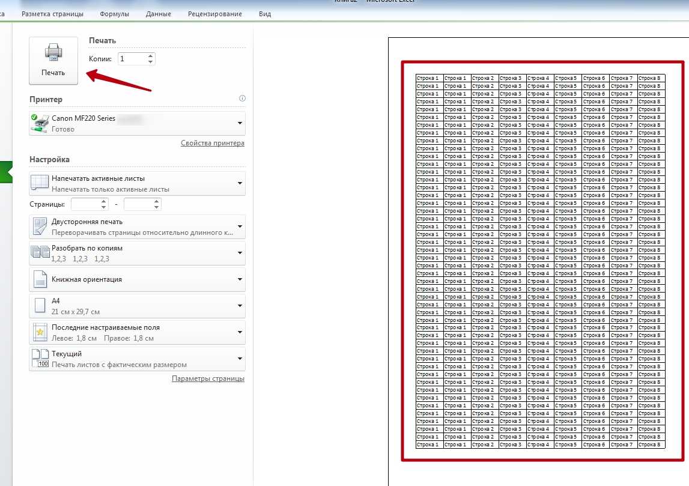Screen dimensions: 689x486
Task: Open the A4 paper size dropdown
Action: click(240, 306)
